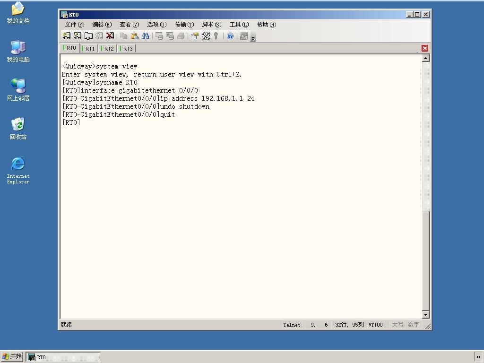Switch to the RT1 session tab
This screenshot has width=484, height=363.
[89, 49]
